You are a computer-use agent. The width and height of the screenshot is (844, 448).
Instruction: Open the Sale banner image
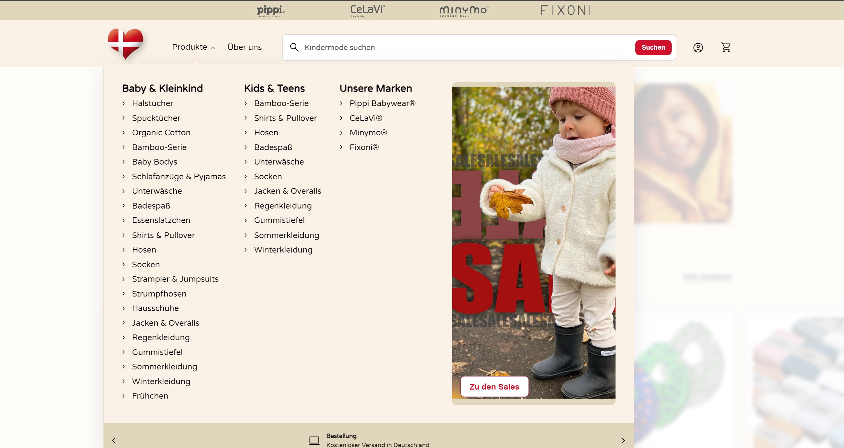point(534,242)
